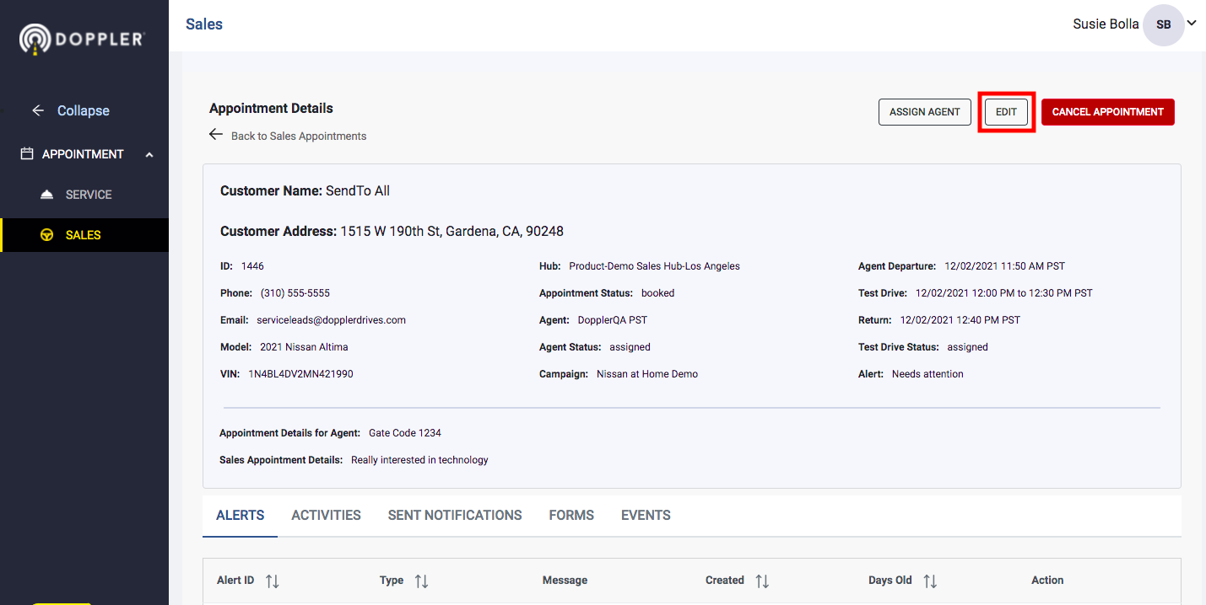Image resolution: width=1206 pixels, height=605 pixels.
Task: Click the SB user avatar
Action: click(x=1163, y=24)
